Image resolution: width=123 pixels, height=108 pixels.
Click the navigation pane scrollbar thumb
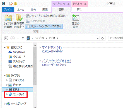pyautogui.click(x=35, y=66)
